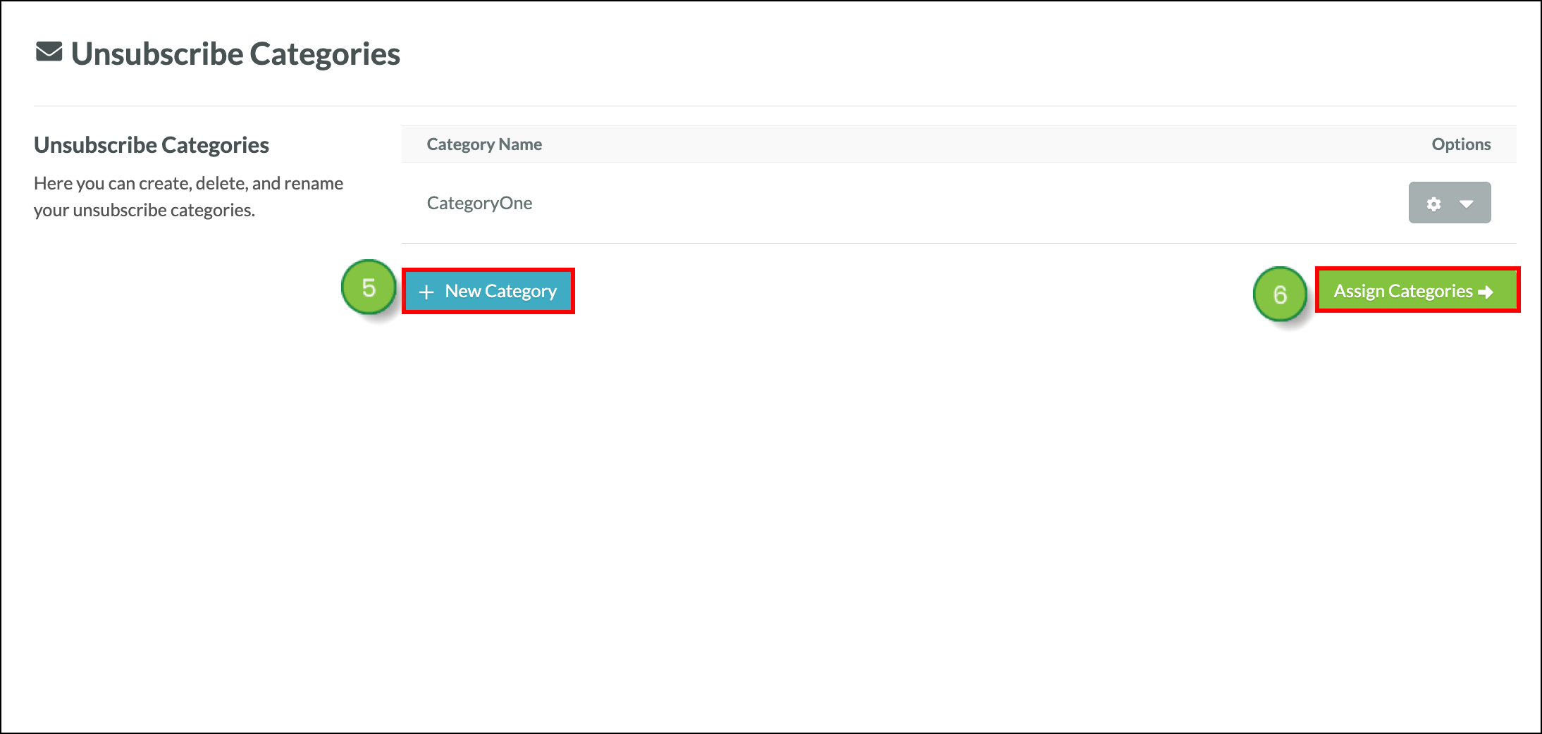The height and width of the screenshot is (734, 1542).
Task: Click the envelope icon beside page title
Action: pyautogui.click(x=49, y=52)
